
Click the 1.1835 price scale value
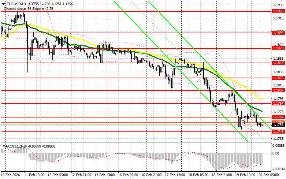[x=278, y=72]
